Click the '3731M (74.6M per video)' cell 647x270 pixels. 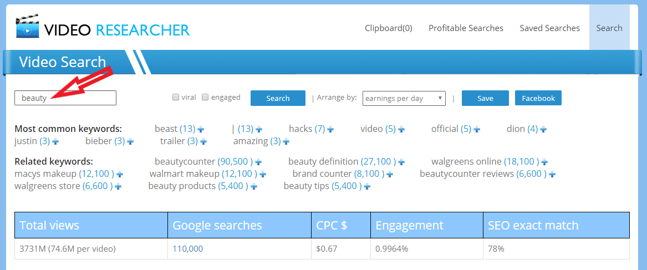click(91, 249)
